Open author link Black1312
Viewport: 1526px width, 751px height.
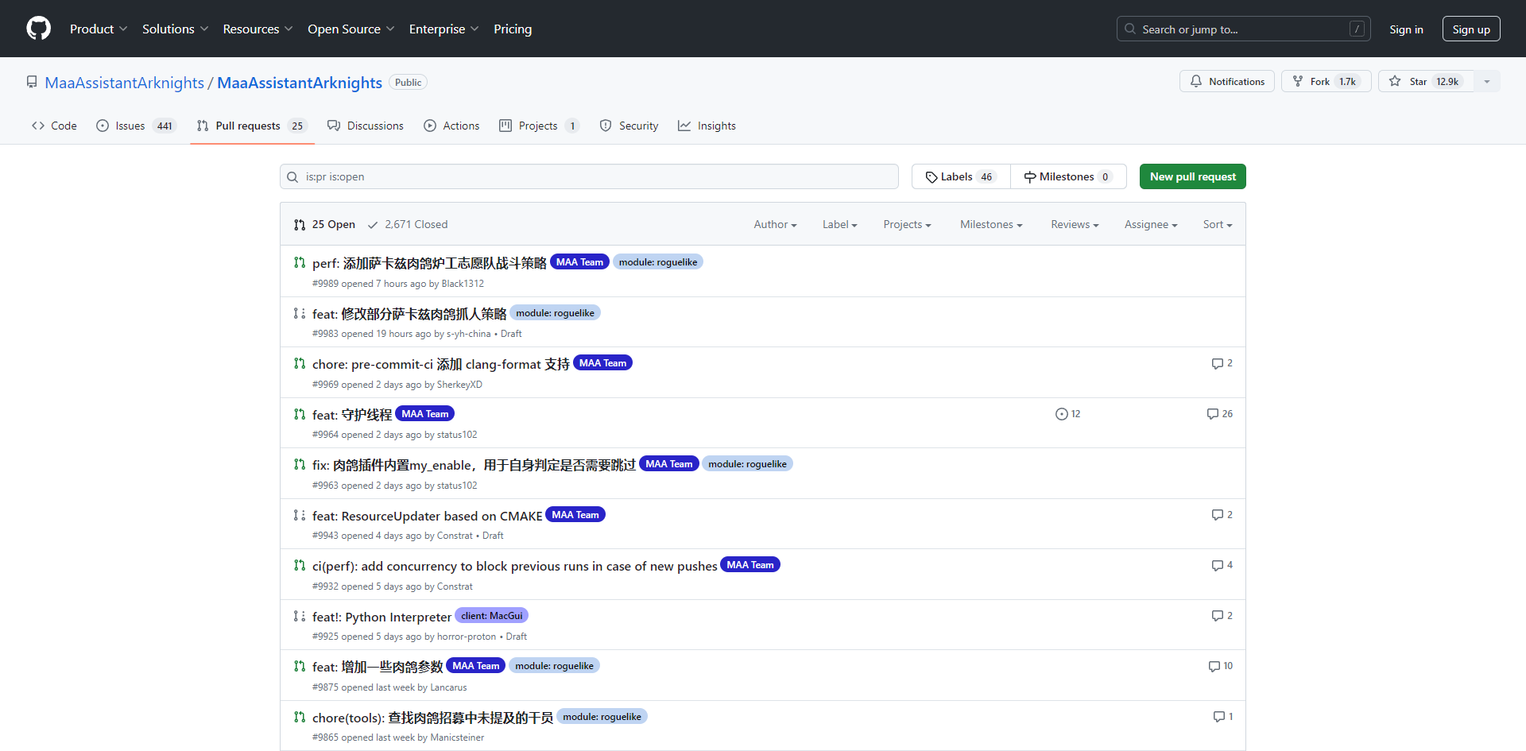click(x=463, y=284)
